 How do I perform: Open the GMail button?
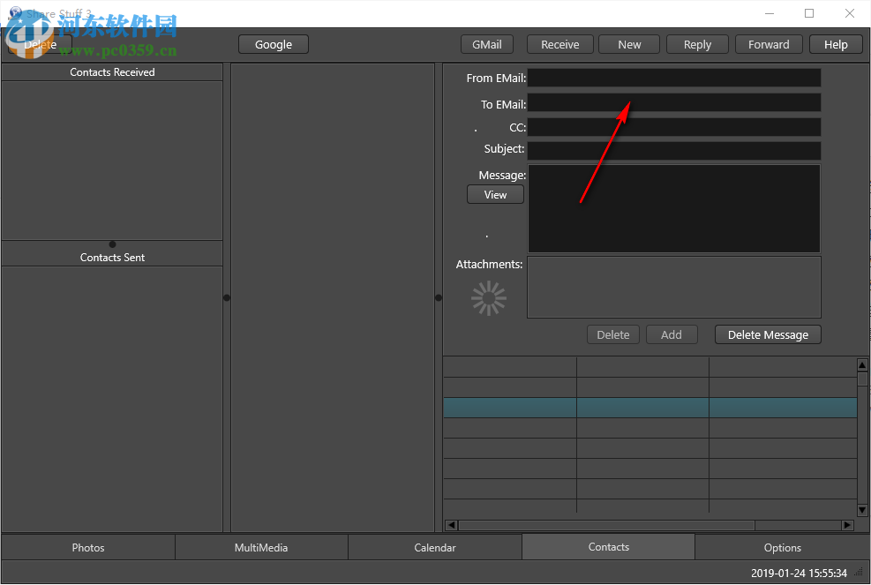[x=486, y=44]
